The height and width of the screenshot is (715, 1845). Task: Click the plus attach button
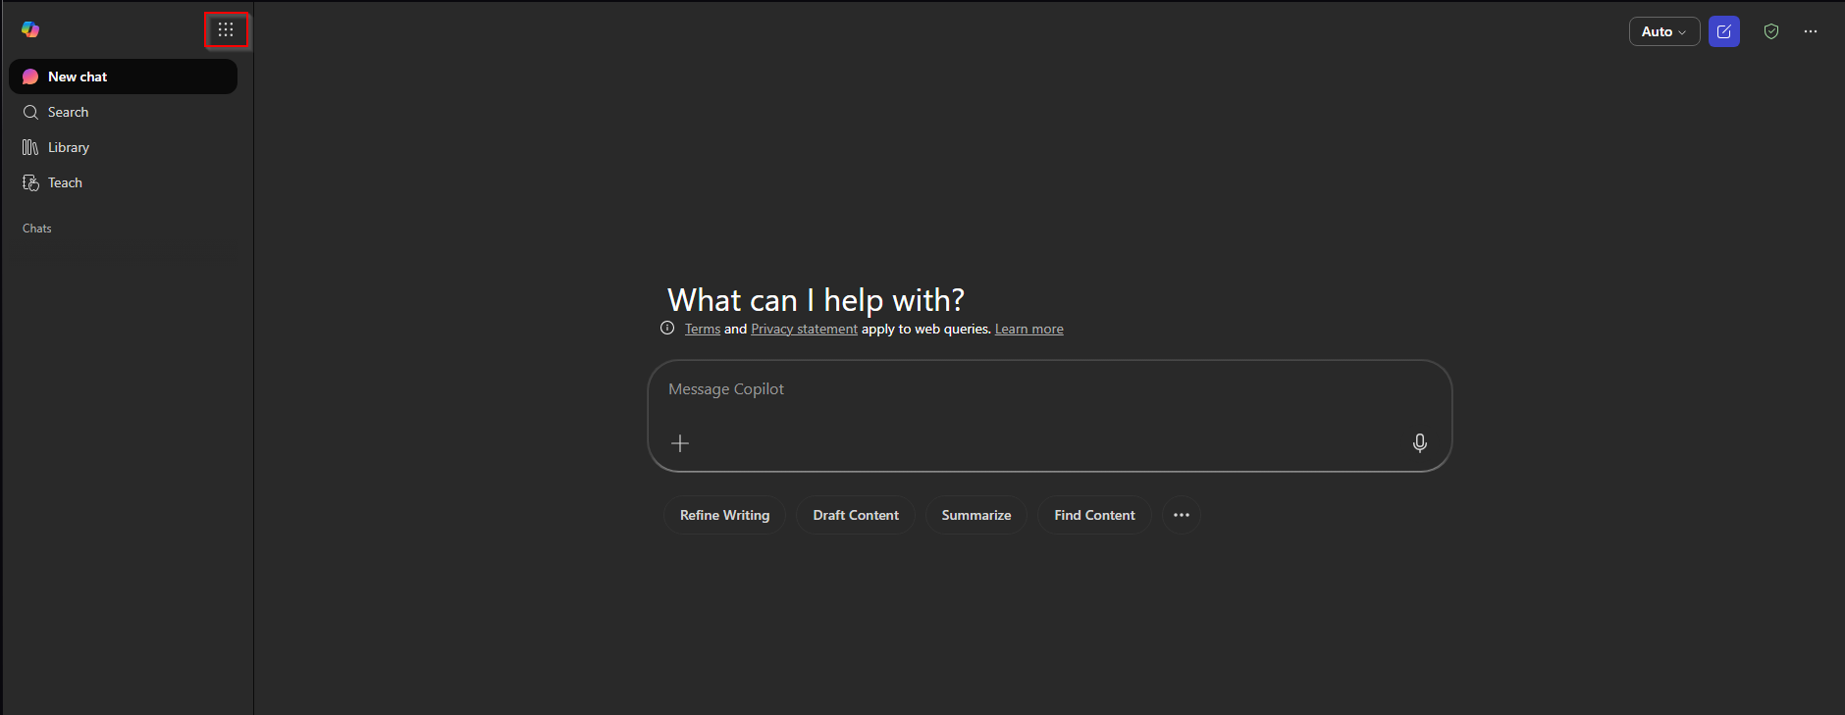[680, 443]
